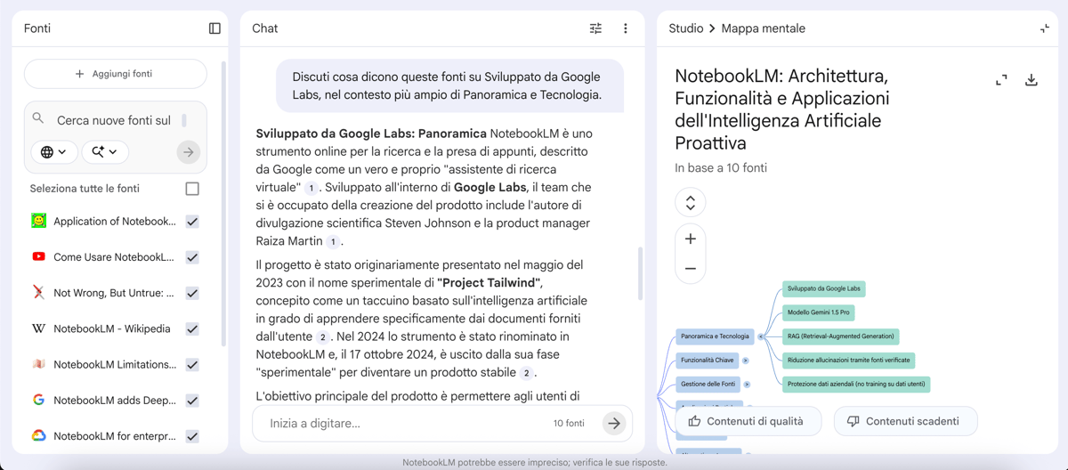Open chat configuration settings icon
Viewport: 1068px width, 470px height.
595,28
